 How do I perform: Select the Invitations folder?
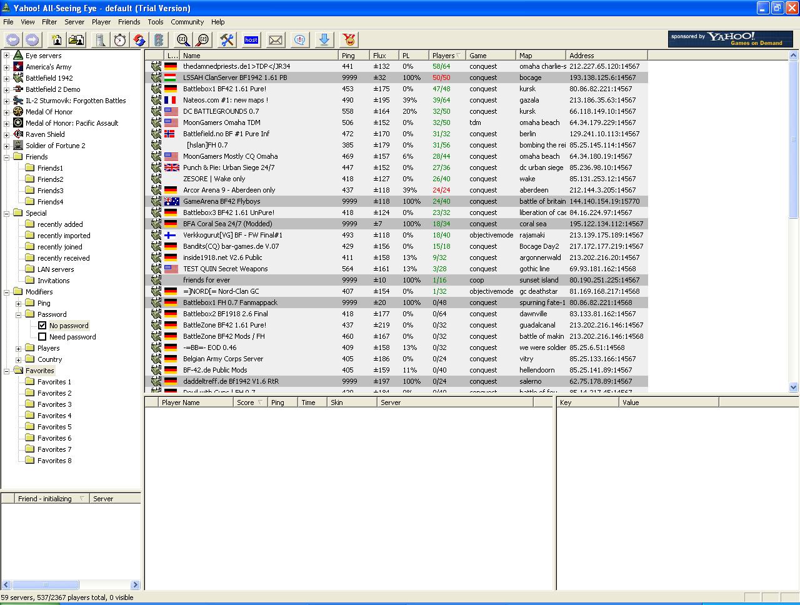click(53, 281)
